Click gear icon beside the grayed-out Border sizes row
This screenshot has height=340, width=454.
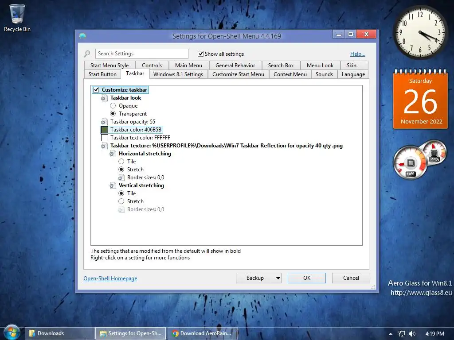[x=121, y=209]
